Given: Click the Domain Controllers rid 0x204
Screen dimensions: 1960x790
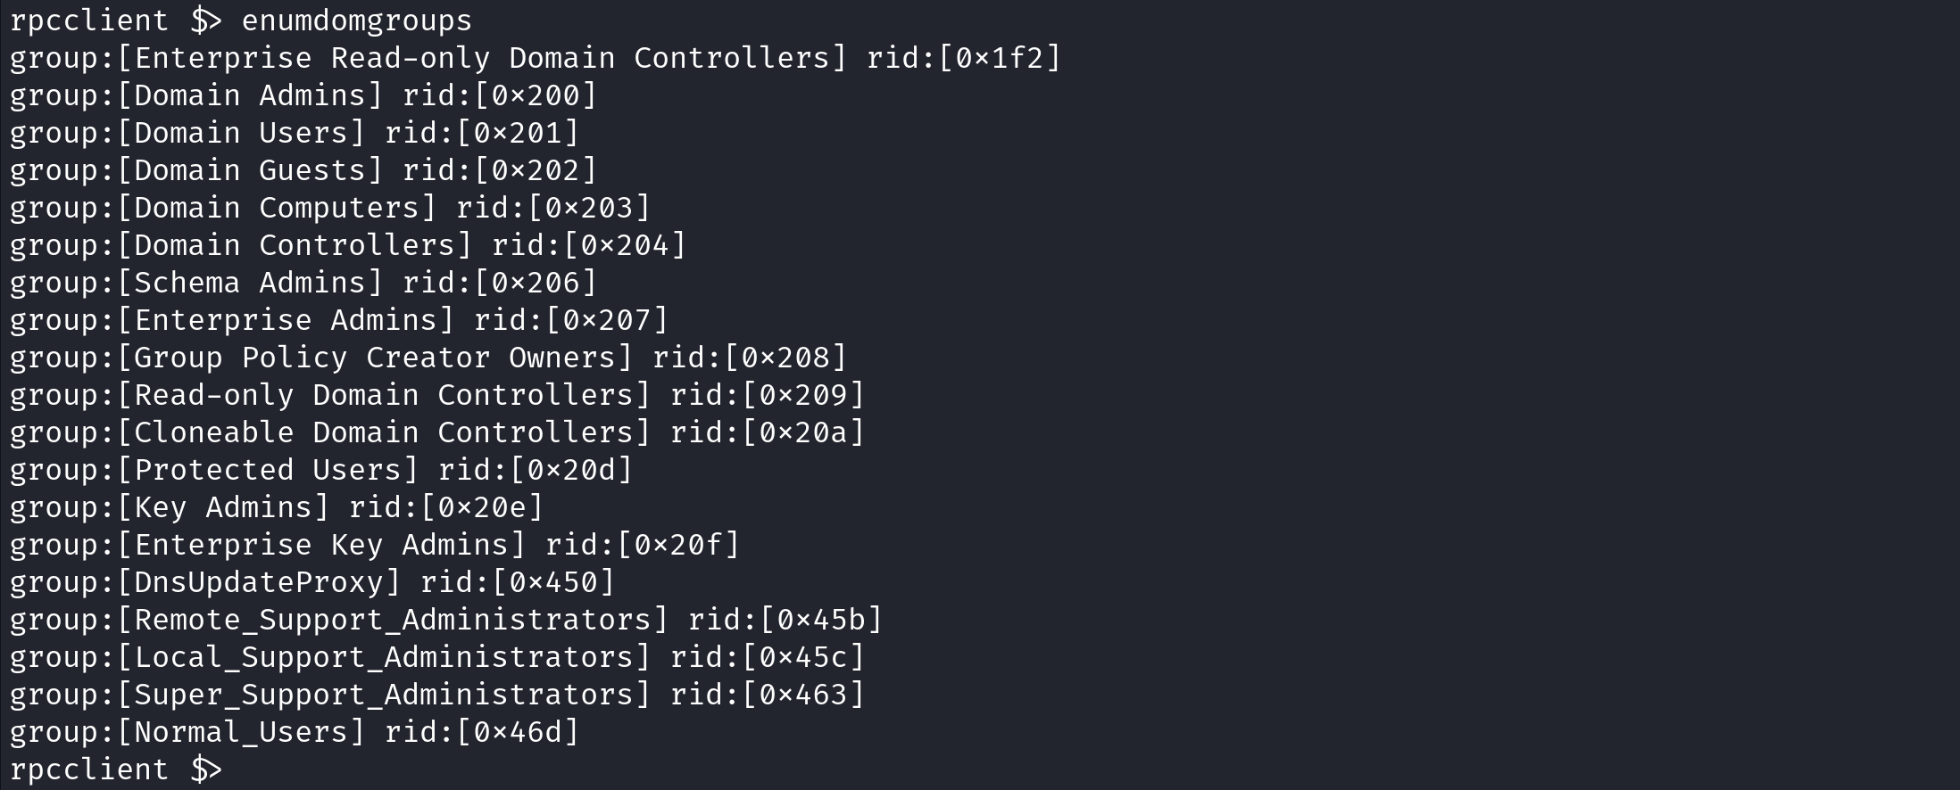Looking at the screenshot, I should [625, 244].
